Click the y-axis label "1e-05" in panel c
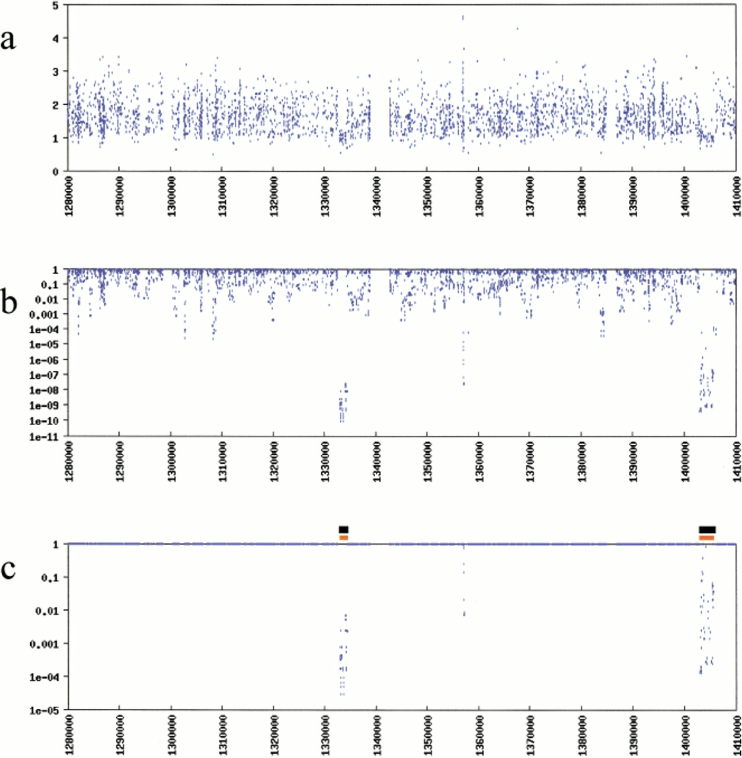The height and width of the screenshot is (758, 742). (x=46, y=710)
